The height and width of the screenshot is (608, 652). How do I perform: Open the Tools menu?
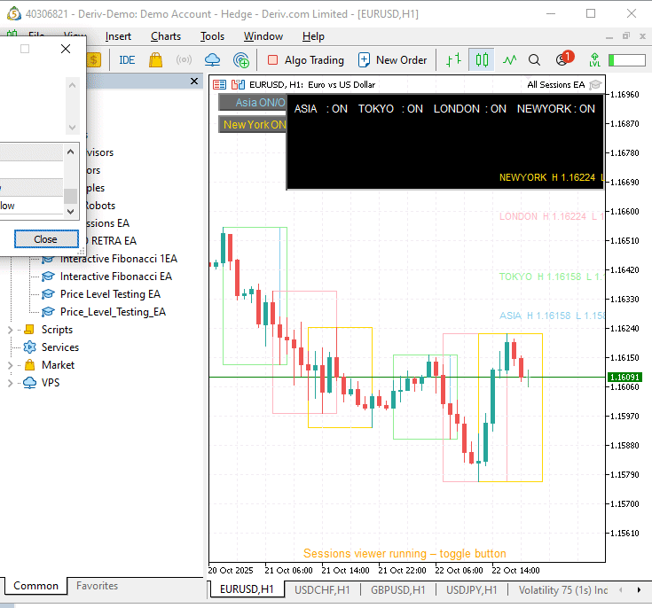tap(212, 36)
